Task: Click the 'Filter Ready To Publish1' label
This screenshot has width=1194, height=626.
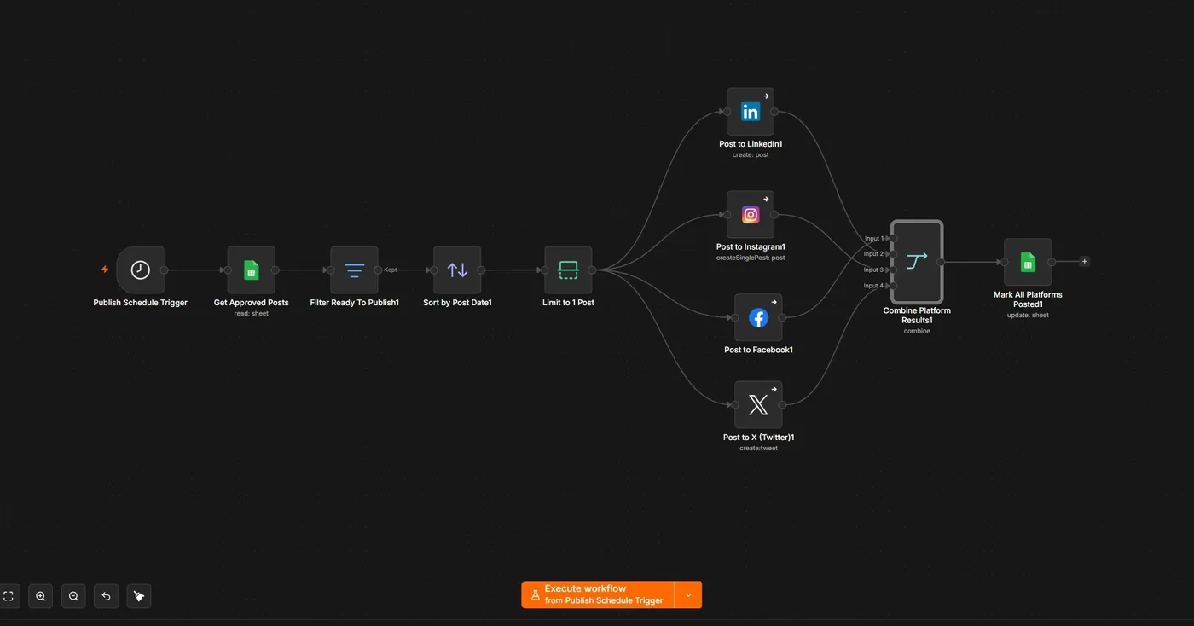Action: tap(354, 303)
